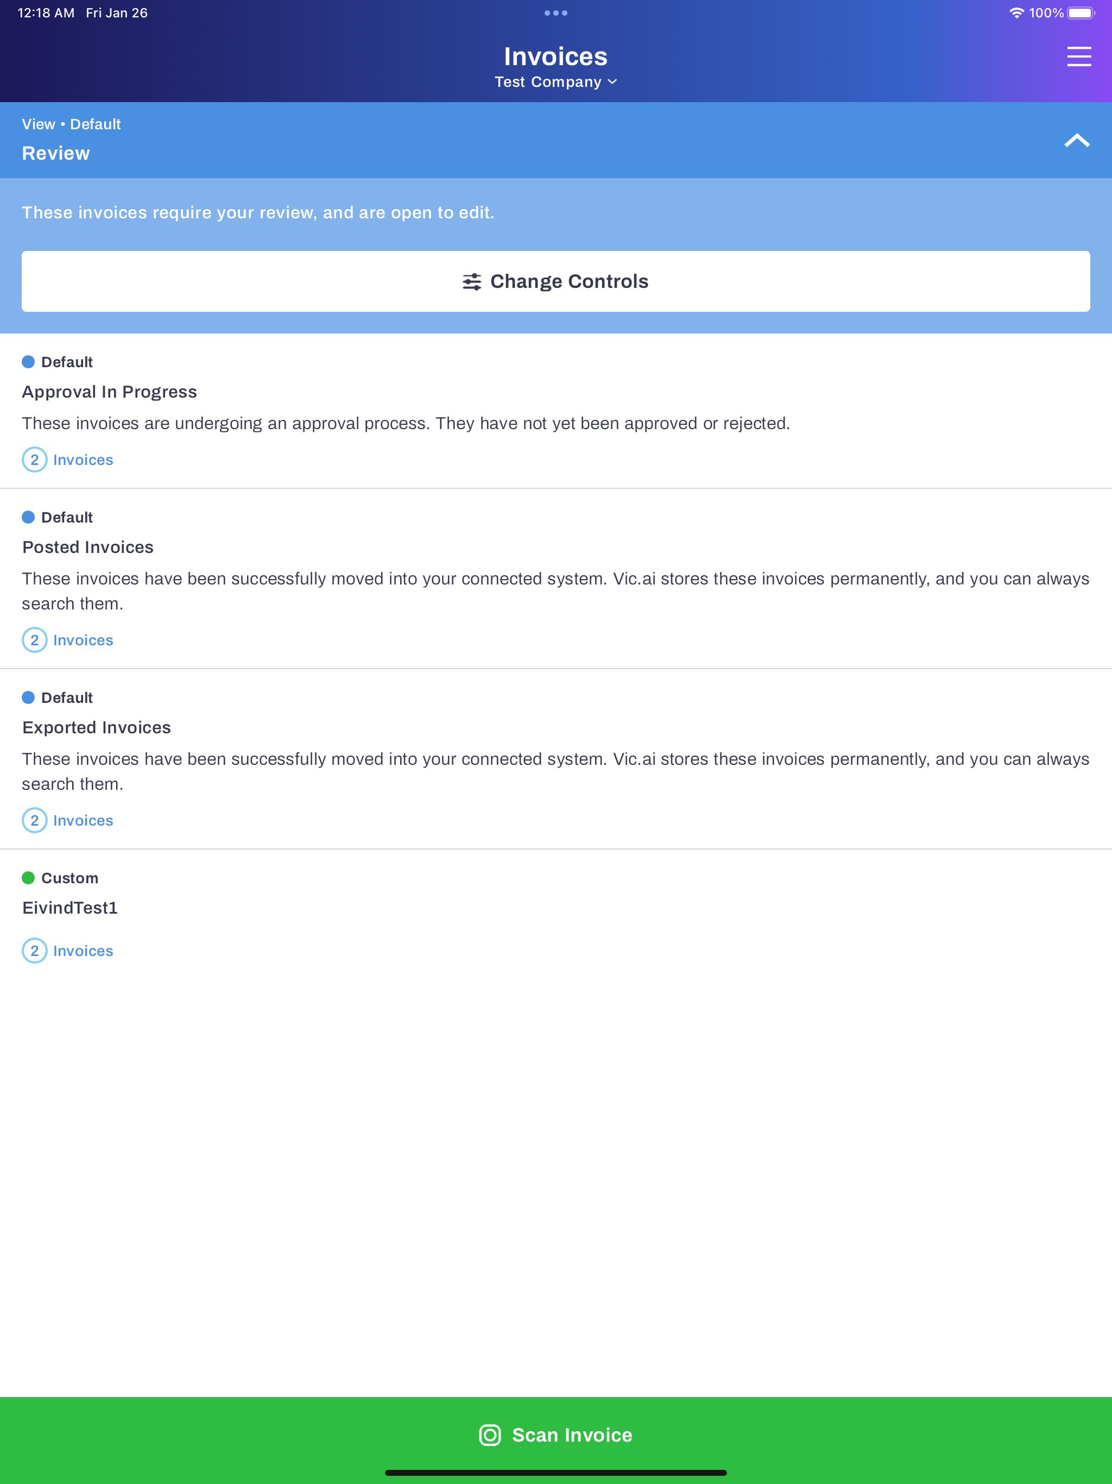Tap the battery status icon
This screenshot has height=1484, width=1112.
click(x=1081, y=12)
